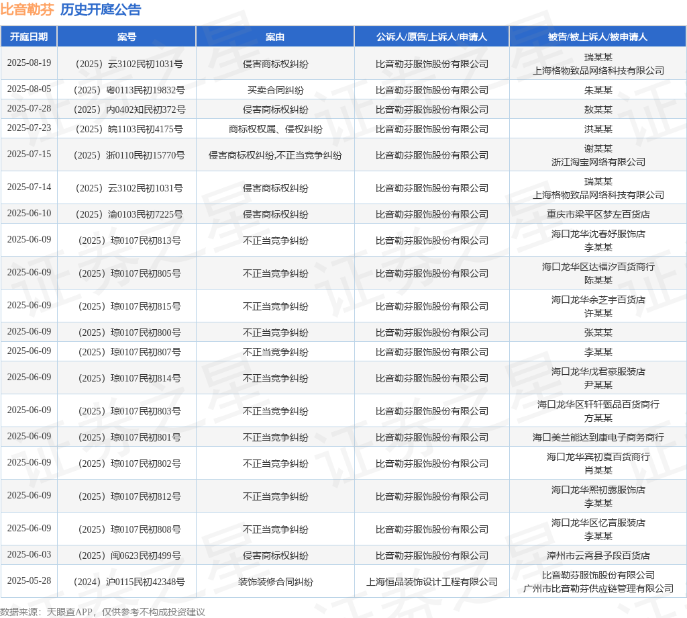
Task: Click the 案号 column header
Action: point(127,37)
